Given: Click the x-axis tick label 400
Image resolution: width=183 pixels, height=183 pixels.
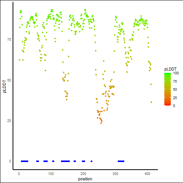Looking at the screenshot, I should pos(148,174).
